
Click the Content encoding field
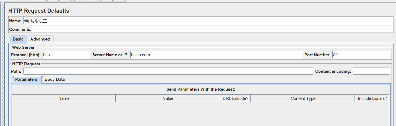tap(371, 71)
